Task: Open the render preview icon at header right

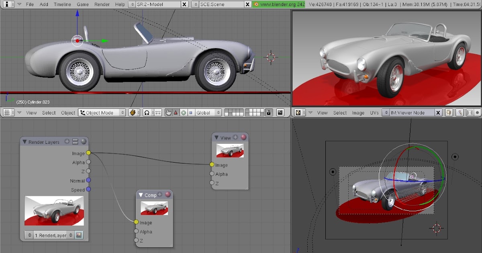Action: coord(280,112)
